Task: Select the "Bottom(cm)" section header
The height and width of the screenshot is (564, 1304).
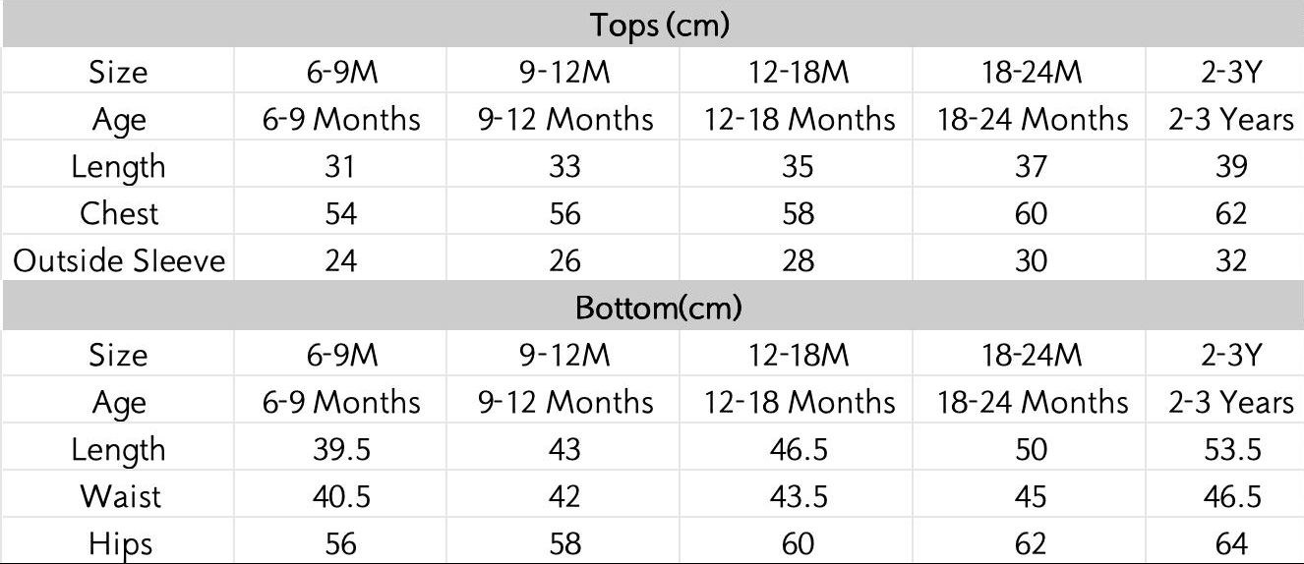Action: tap(658, 308)
